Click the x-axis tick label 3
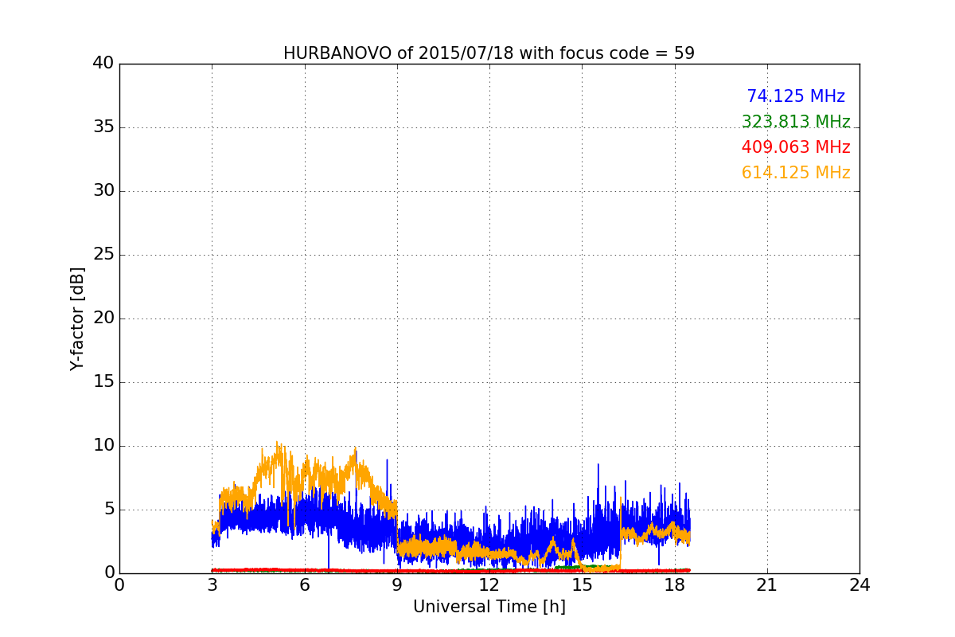This screenshot has height=637, width=955. coord(212,585)
